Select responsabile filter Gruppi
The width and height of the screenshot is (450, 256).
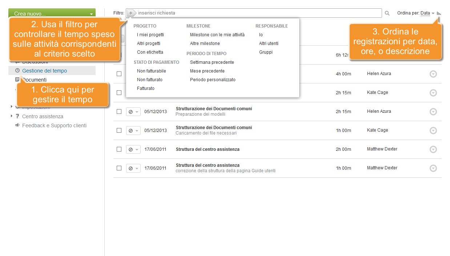pyautogui.click(x=266, y=52)
